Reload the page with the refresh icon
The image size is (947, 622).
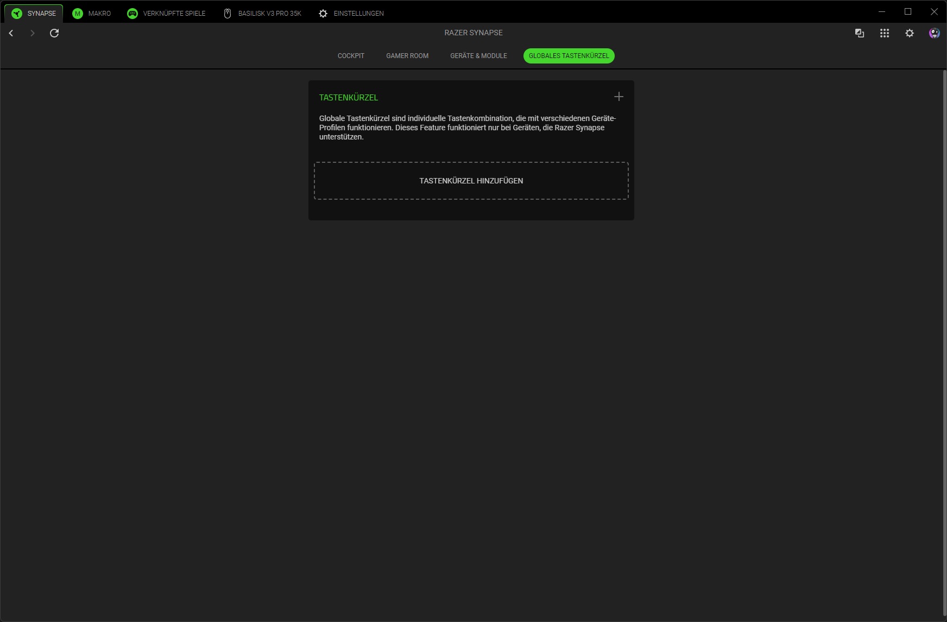coord(54,33)
